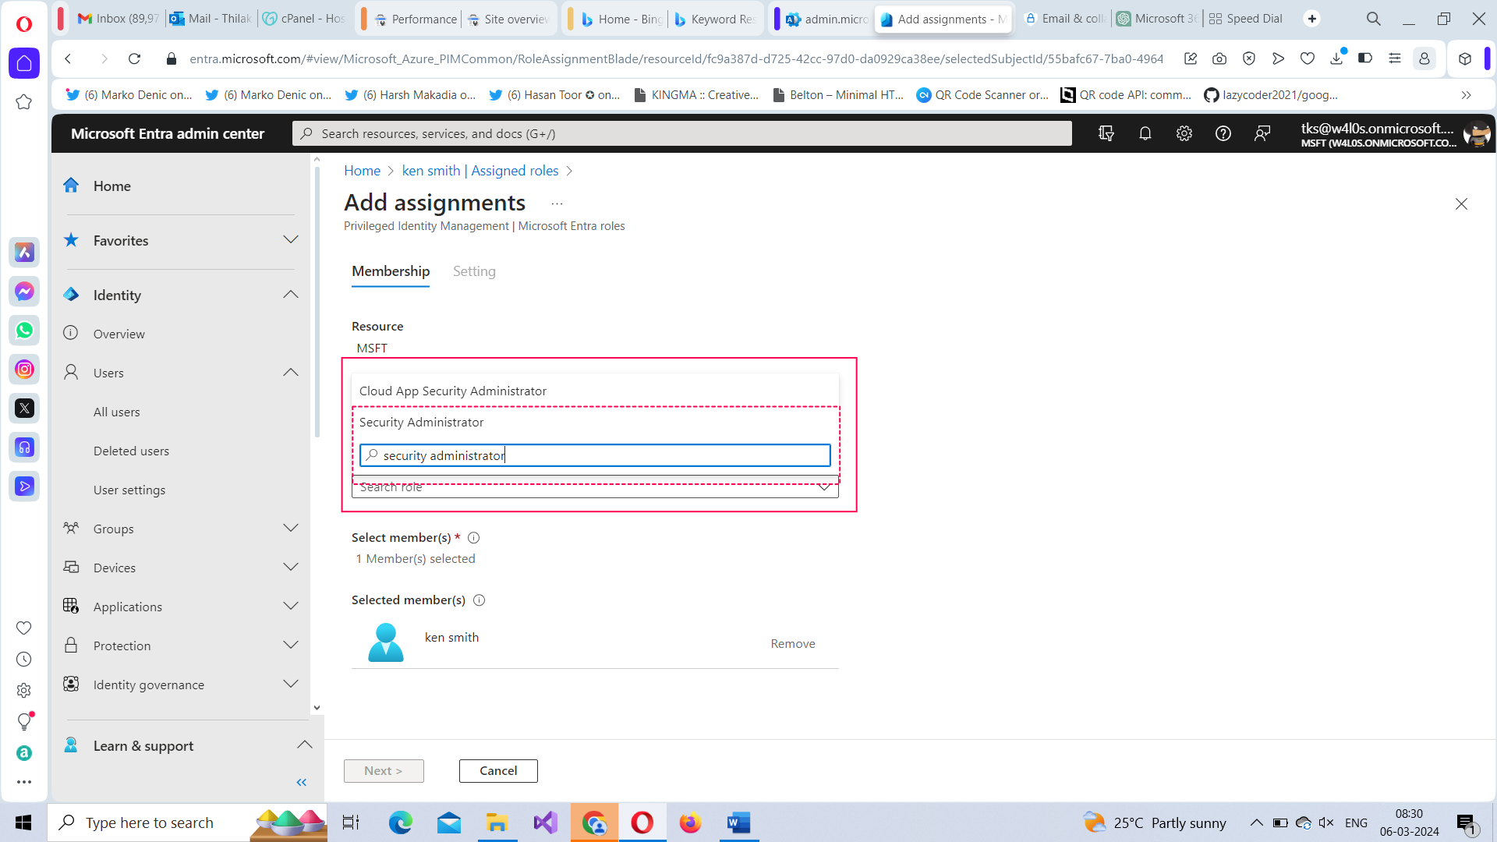
Task: Open All users in sidebar
Action: point(117,412)
